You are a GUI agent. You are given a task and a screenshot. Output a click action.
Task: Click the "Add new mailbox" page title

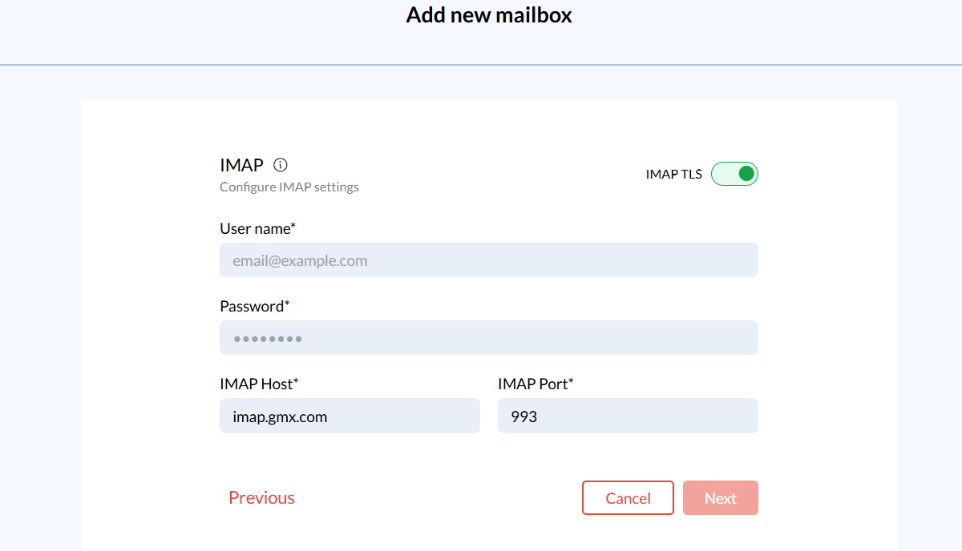489,15
